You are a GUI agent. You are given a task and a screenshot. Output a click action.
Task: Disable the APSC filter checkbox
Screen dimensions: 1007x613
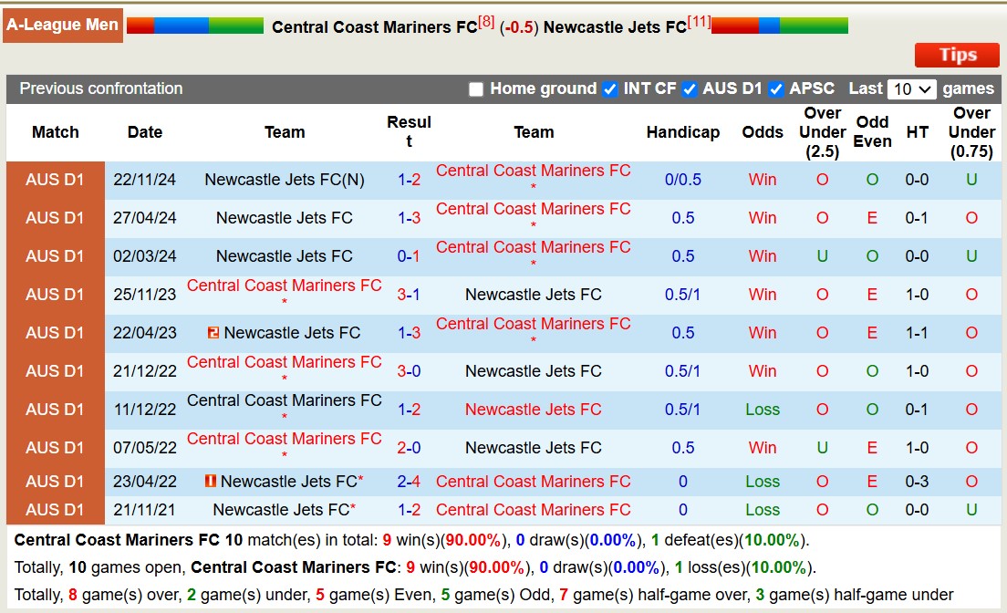(x=777, y=88)
